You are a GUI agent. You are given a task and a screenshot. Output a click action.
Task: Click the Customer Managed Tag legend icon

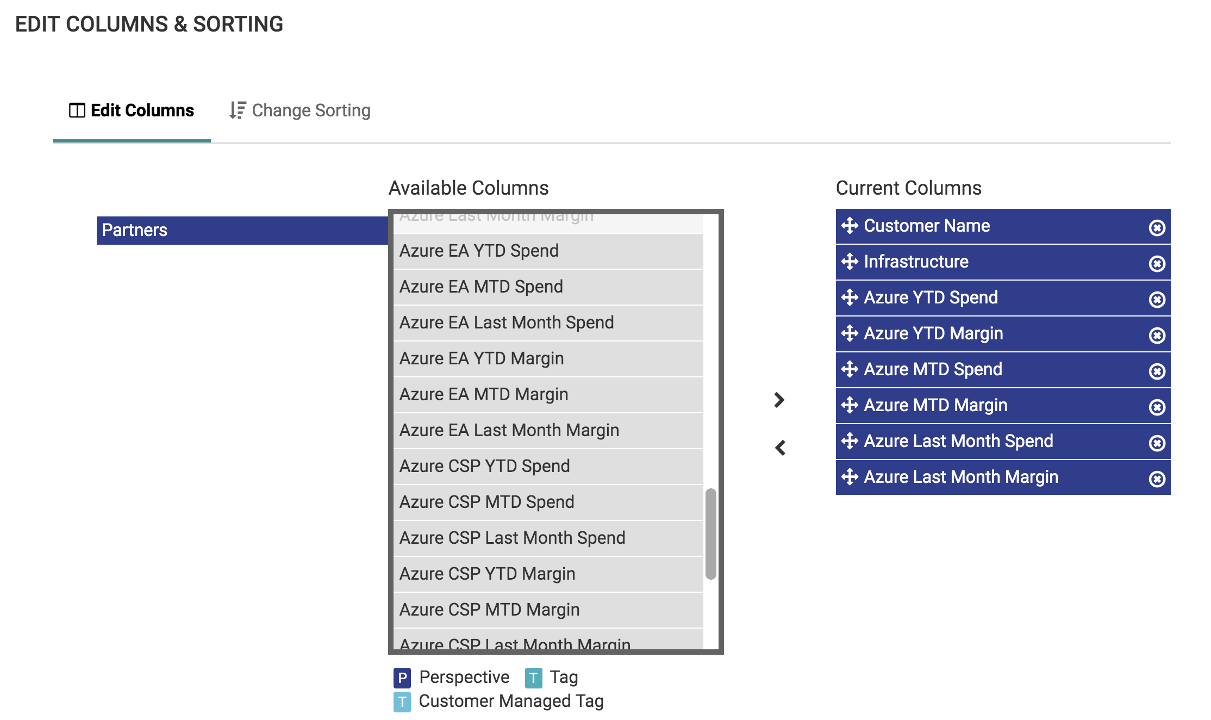click(x=402, y=702)
